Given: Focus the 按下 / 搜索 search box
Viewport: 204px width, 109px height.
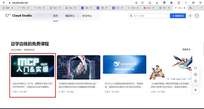Looking at the screenshot, I should pos(148,16).
